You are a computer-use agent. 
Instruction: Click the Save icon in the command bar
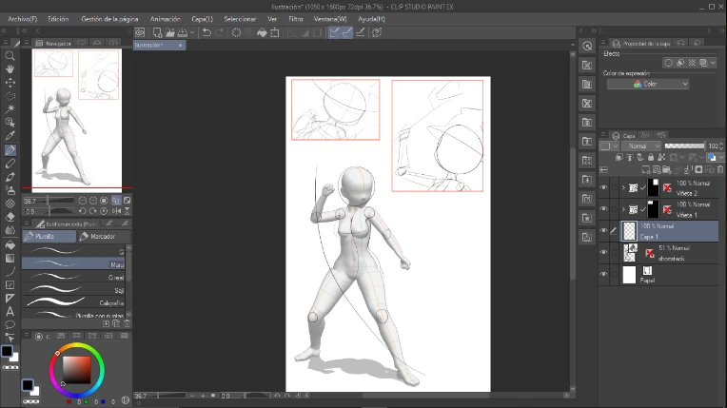coord(183,32)
